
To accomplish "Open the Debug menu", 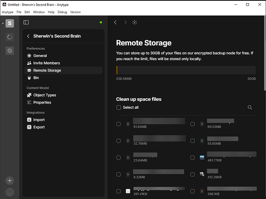I will click(62, 12).
